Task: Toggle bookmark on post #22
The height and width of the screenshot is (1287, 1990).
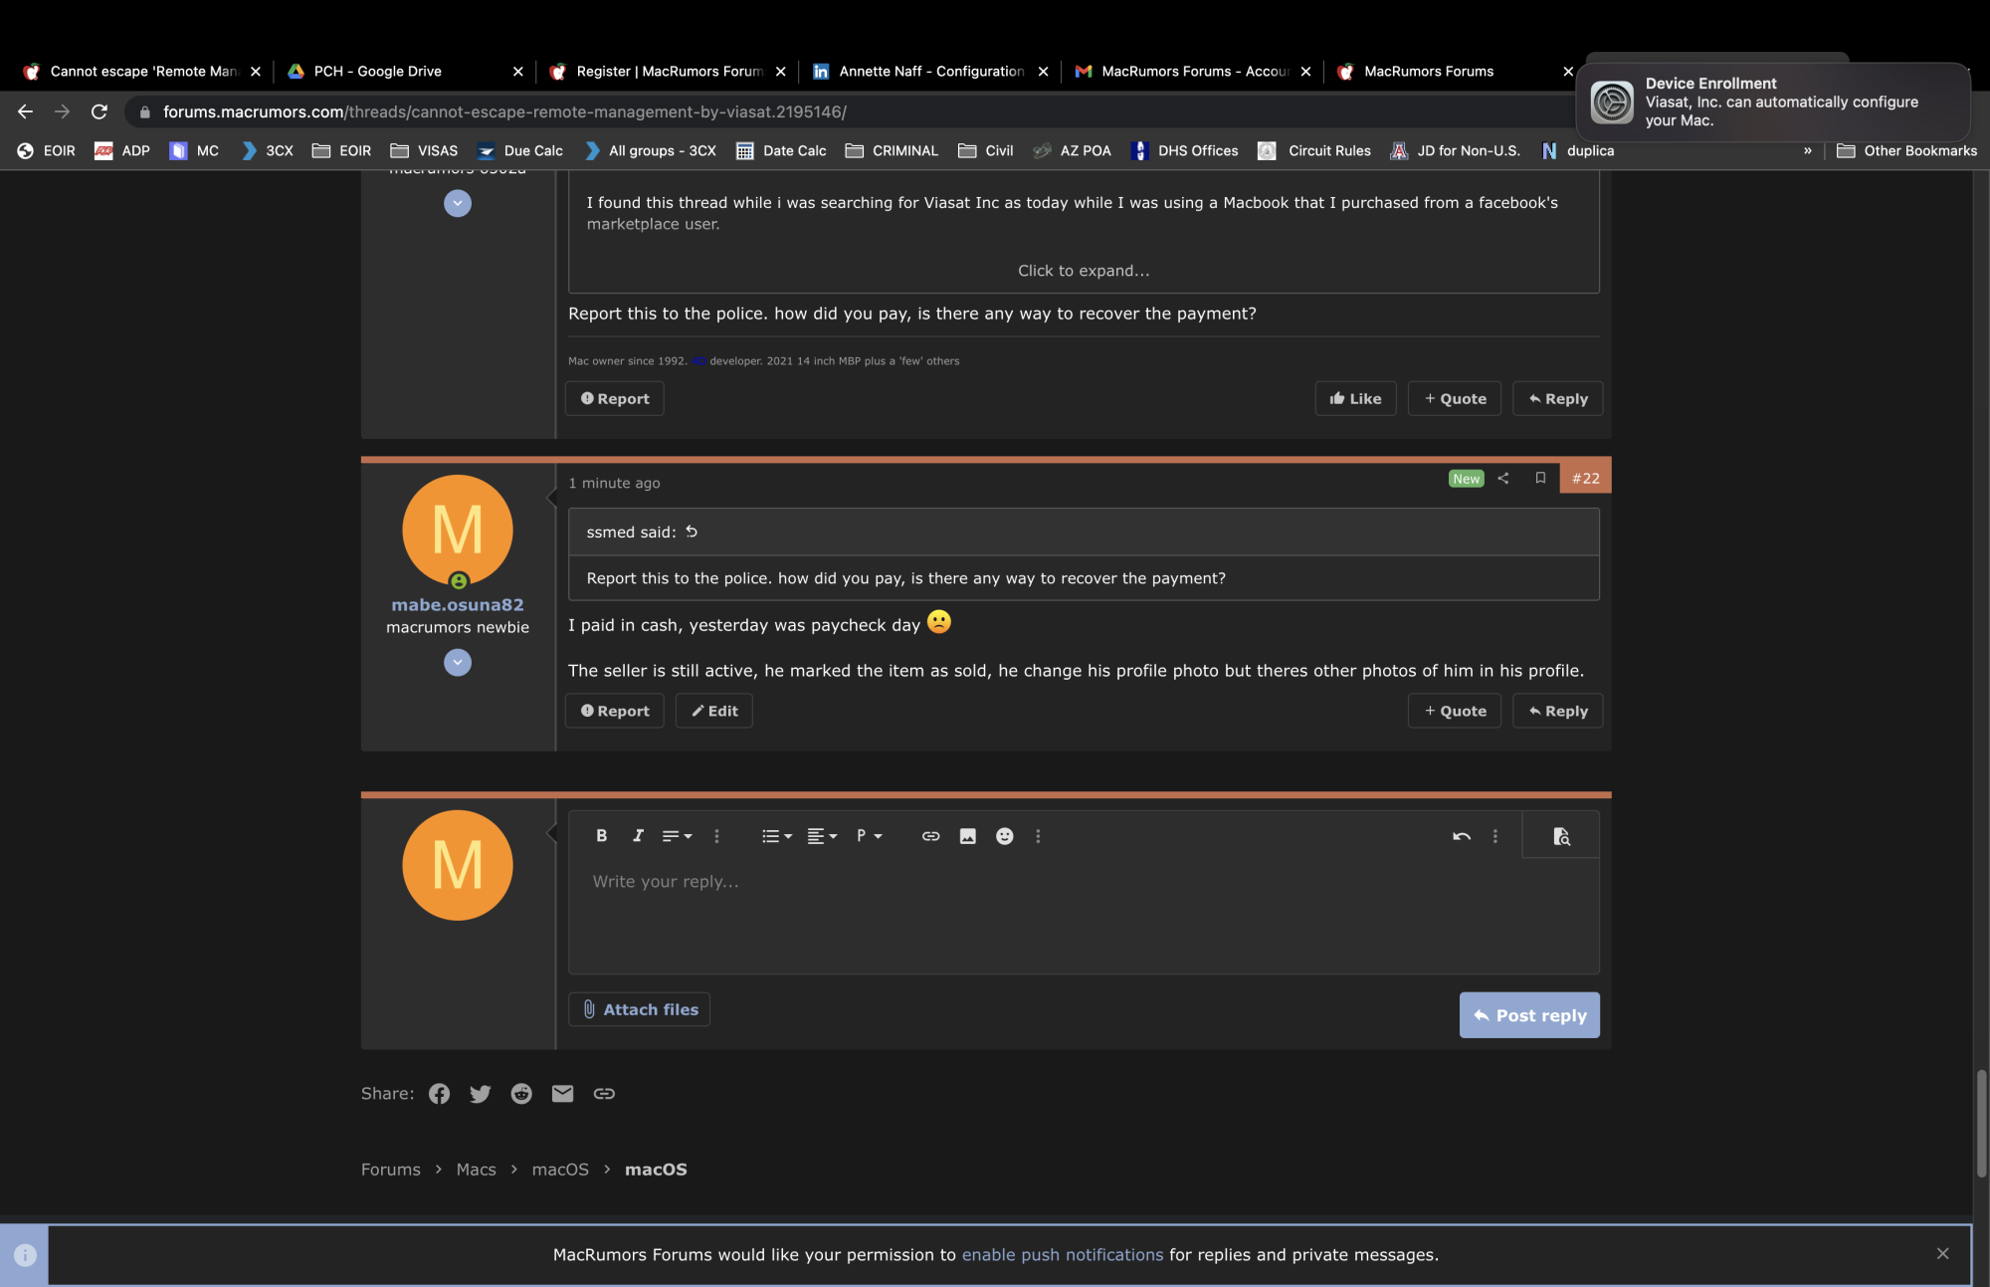Action: pos(1540,478)
